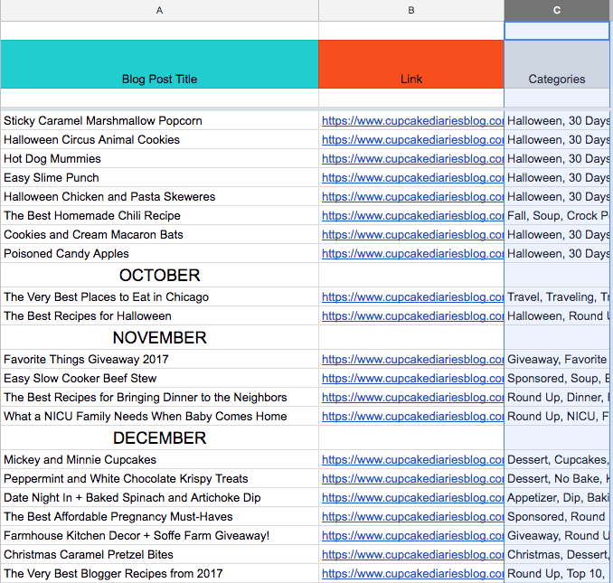Select the Sticky Caramel Marshmallow Popcorn cell
Viewport: 613px width, 583px height.
click(x=159, y=121)
